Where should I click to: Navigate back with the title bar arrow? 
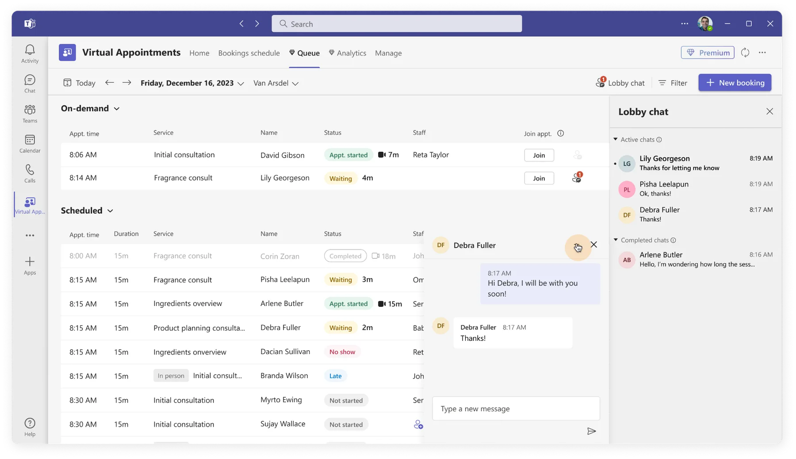point(241,23)
